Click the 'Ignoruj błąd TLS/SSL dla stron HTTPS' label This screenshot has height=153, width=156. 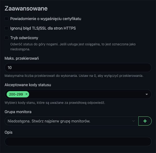coord(43,28)
